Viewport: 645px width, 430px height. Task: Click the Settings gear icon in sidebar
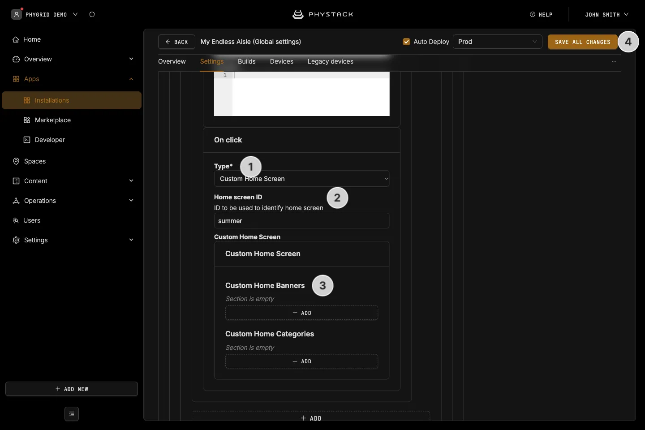pyautogui.click(x=16, y=240)
